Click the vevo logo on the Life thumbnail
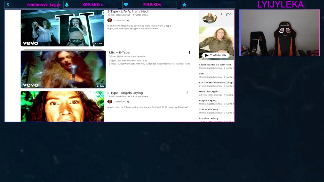The height and width of the screenshot is (182, 324). [x=30, y=43]
